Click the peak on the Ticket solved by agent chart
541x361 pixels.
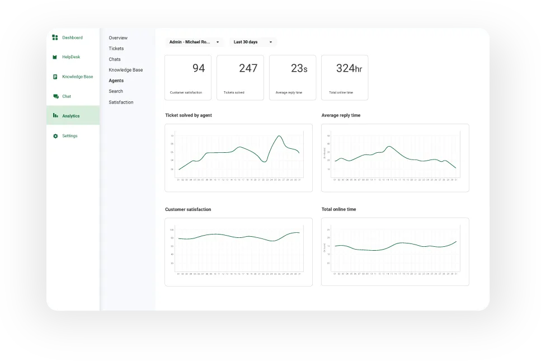tap(278, 136)
